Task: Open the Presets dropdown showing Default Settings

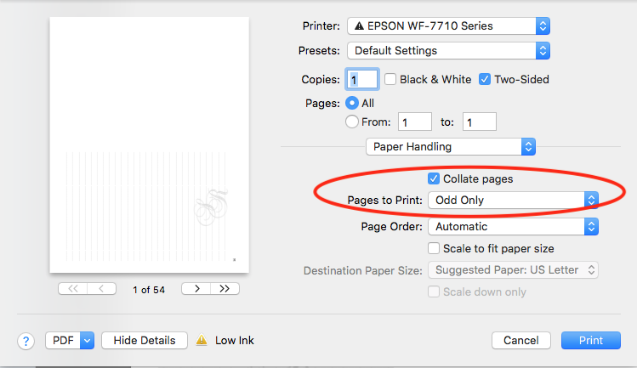Action: click(448, 51)
